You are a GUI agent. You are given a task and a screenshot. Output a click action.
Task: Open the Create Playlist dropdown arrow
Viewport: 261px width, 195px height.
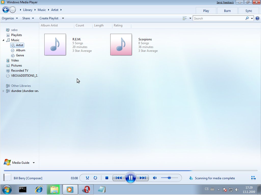click(63, 18)
